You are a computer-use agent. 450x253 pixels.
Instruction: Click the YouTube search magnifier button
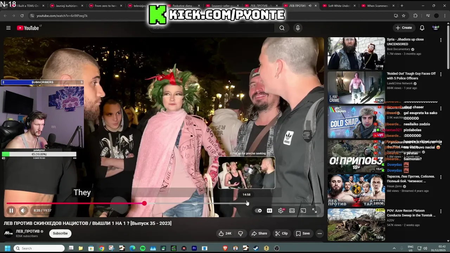(282, 28)
